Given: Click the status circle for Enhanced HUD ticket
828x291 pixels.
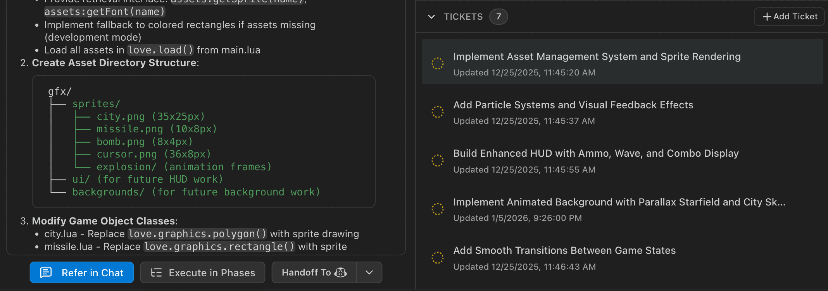Looking at the screenshot, I should point(438,160).
